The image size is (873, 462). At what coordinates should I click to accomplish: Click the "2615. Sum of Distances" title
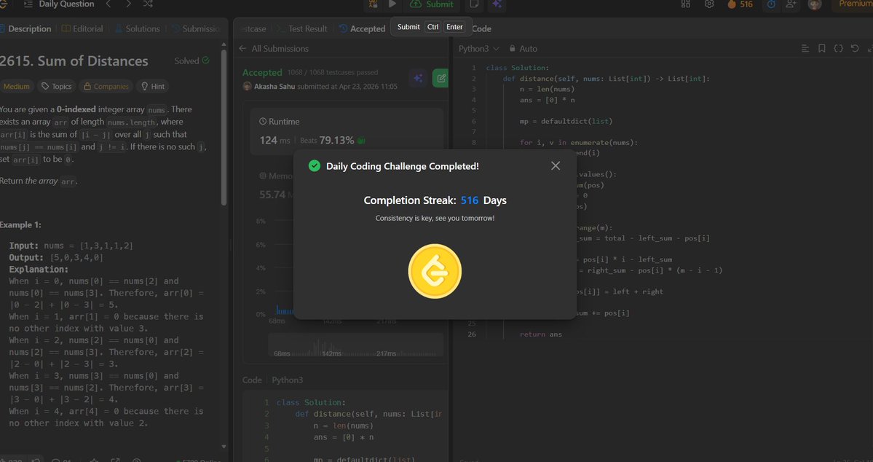[x=74, y=61]
